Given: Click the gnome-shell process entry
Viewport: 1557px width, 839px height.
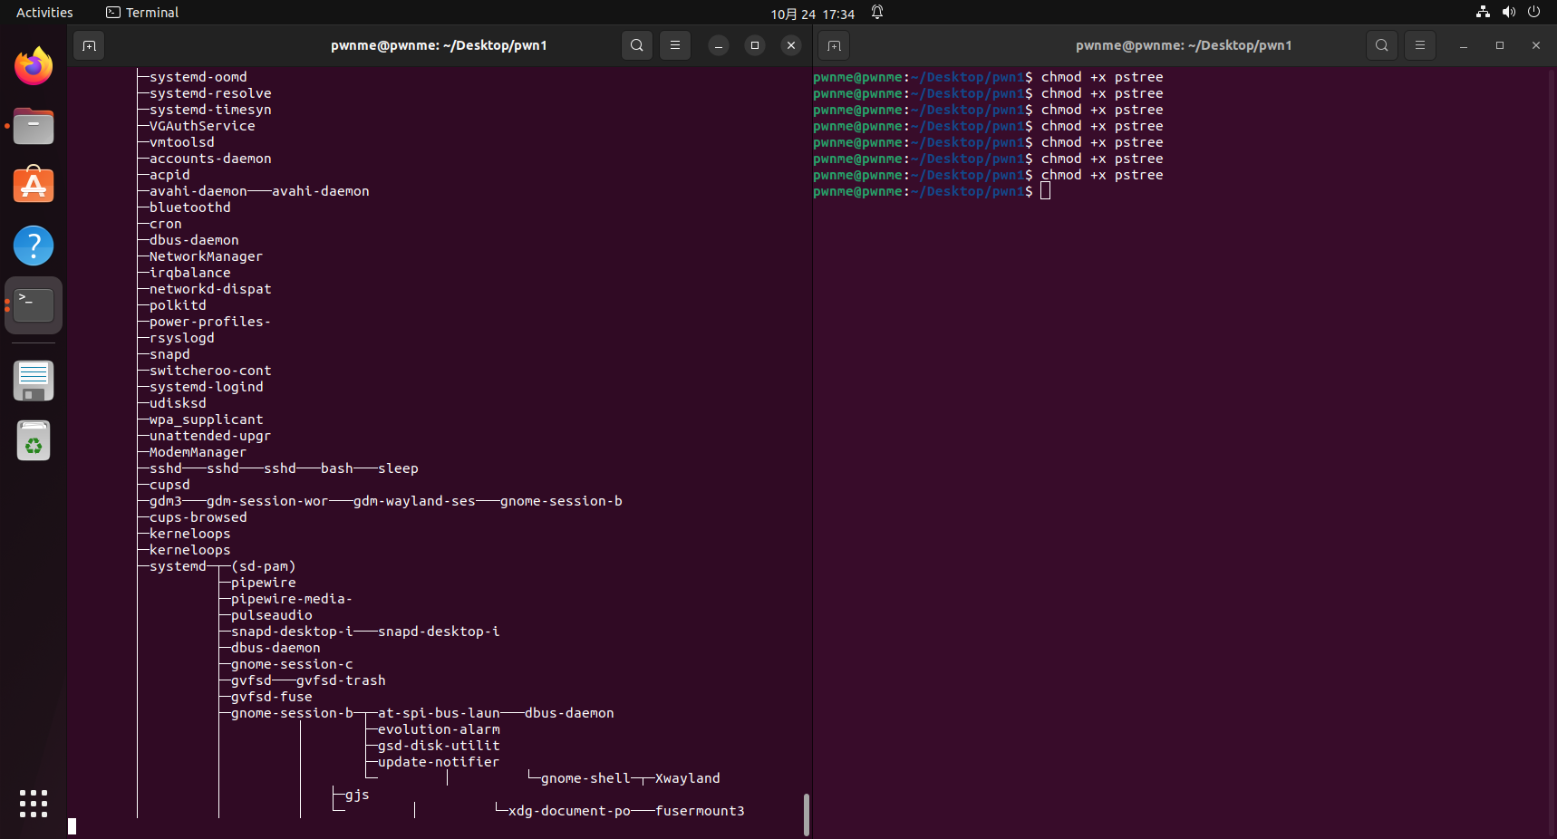Looking at the screenshot, I should point(585,778).
